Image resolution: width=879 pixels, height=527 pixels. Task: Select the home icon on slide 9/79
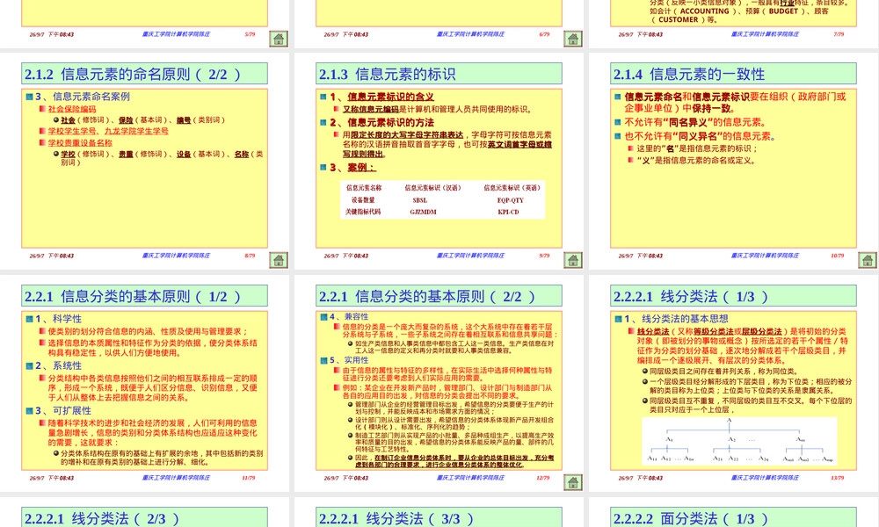(573, 260)
